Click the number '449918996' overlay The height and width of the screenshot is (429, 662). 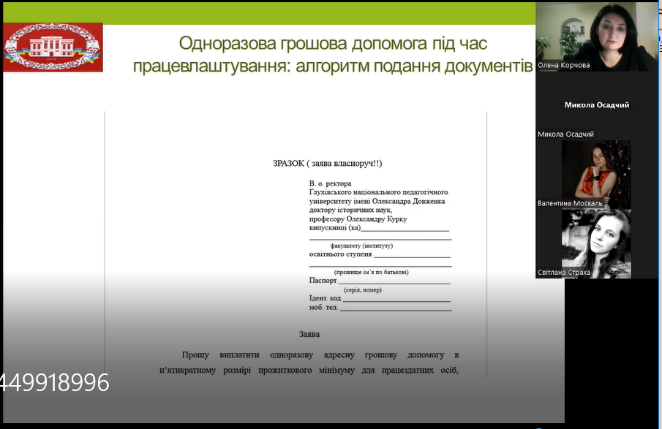55,383
